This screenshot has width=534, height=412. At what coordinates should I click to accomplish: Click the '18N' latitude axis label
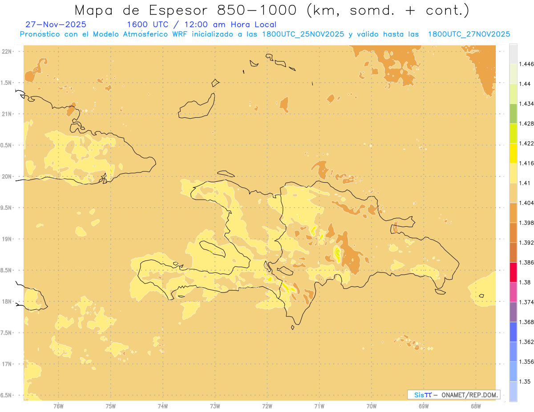click(7, 301)
